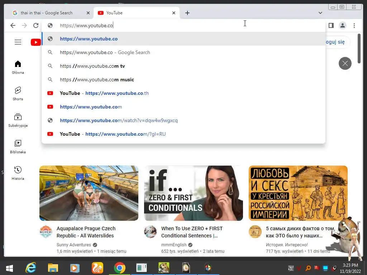Click 'Aquapalace Prague Czech Republic' video title
The height and width of the screenshot is (275, 367).
86,232
